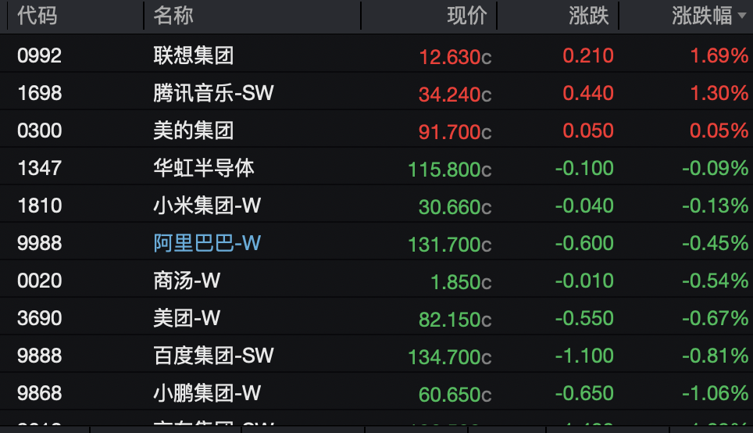Click percentage -1.06%
This screenshot has width=753, height=433.
coord(715,393)
